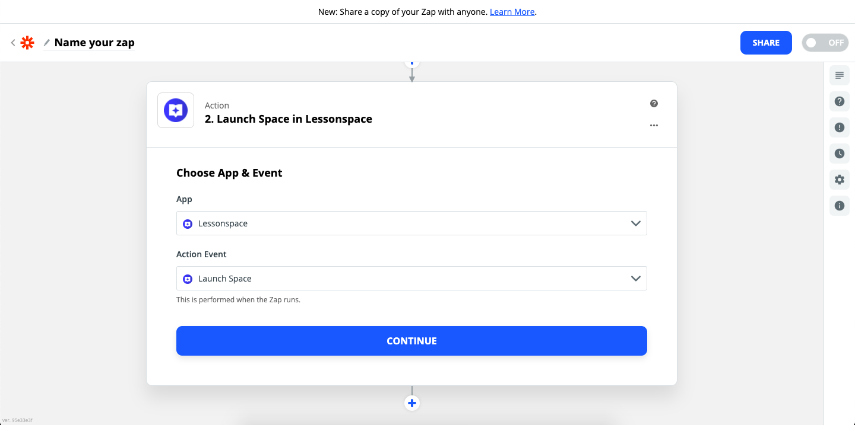Open help question mark in action card
The image size is (855, 425).
click(x=654, y=104)
